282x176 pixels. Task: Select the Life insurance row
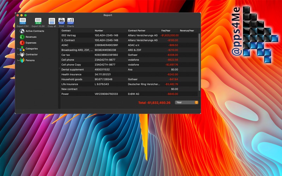(x=129, y=84)
